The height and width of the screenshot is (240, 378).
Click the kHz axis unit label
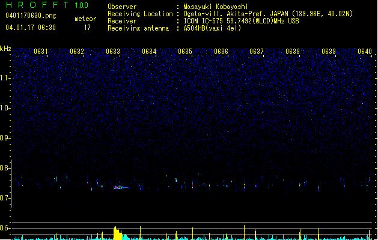pos(5,49)
